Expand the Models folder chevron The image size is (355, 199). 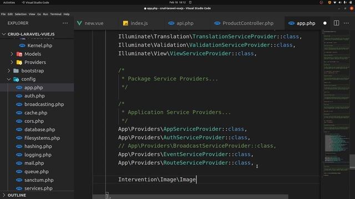[x=12, y=54]
